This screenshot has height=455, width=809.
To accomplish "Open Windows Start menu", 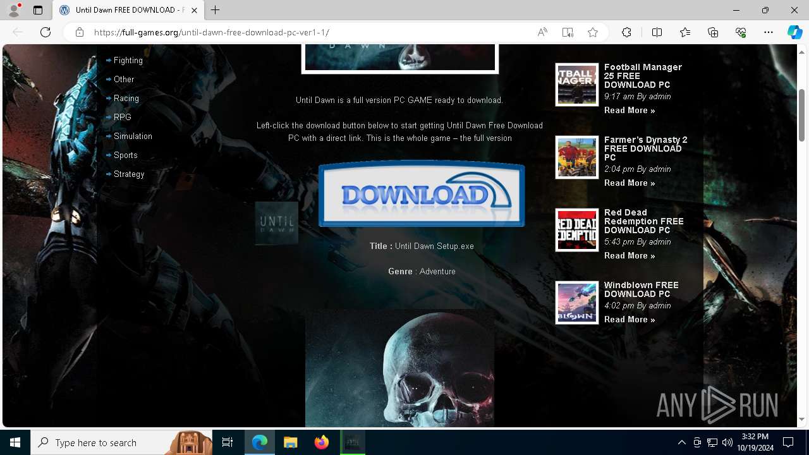I will click(x=15, y=442).
